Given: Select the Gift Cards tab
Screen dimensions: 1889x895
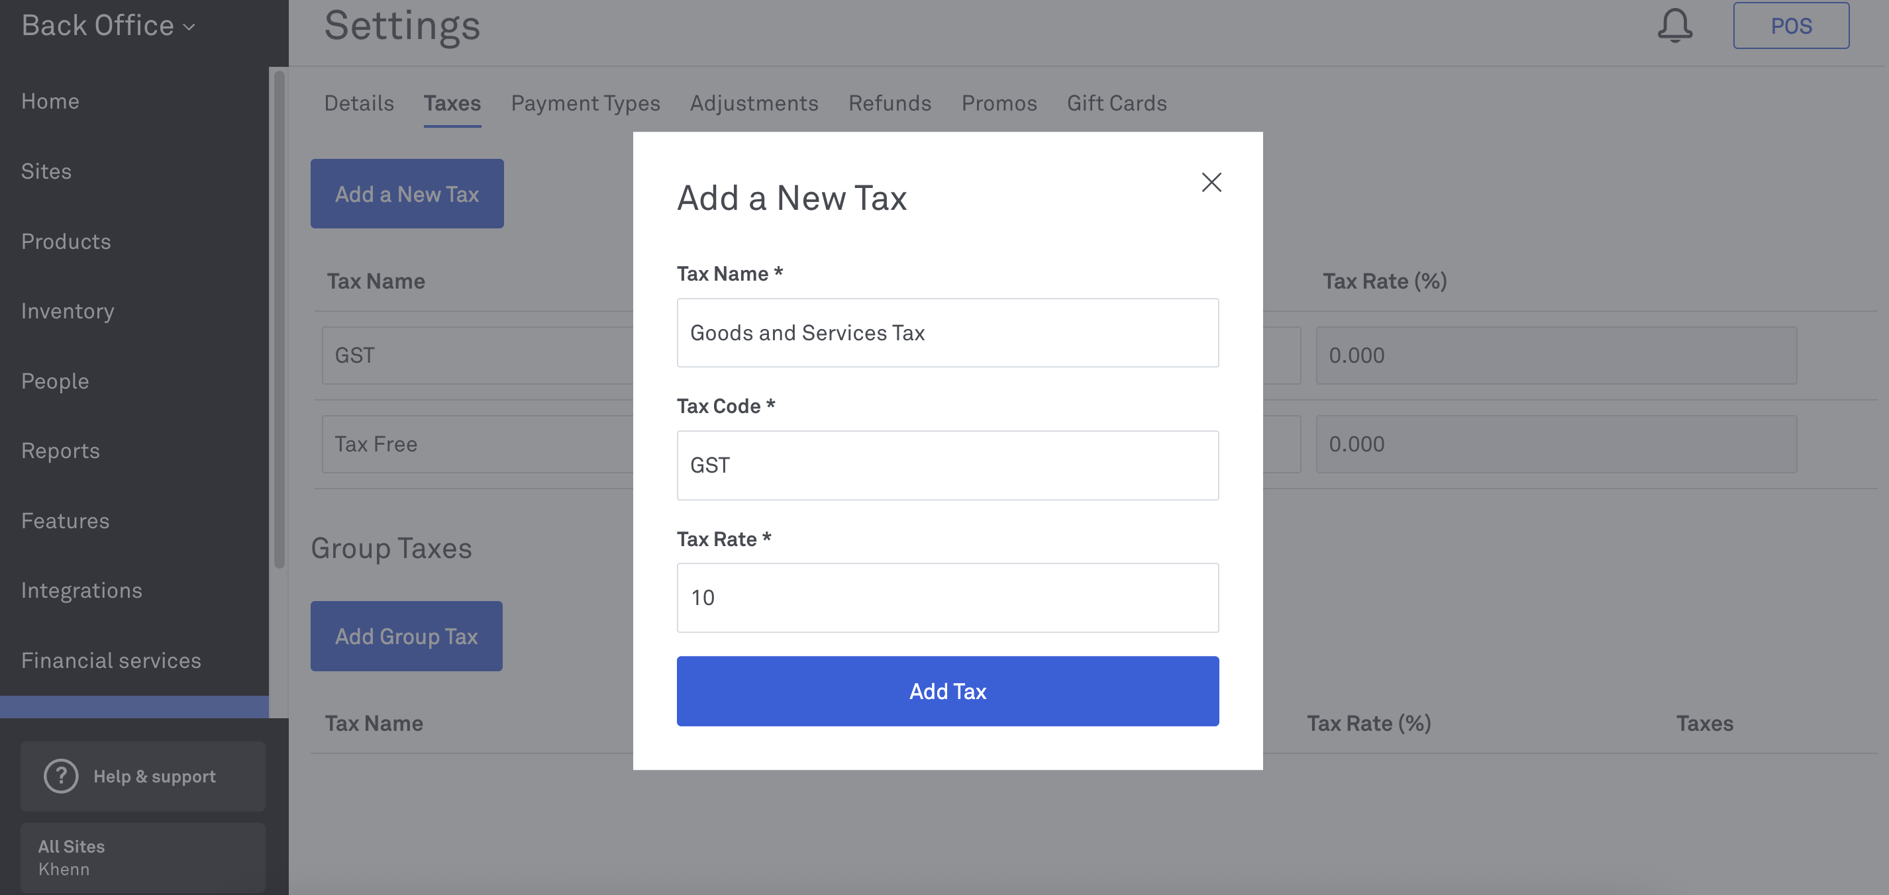Looking at the screenshot, I should pos(1117,103).
